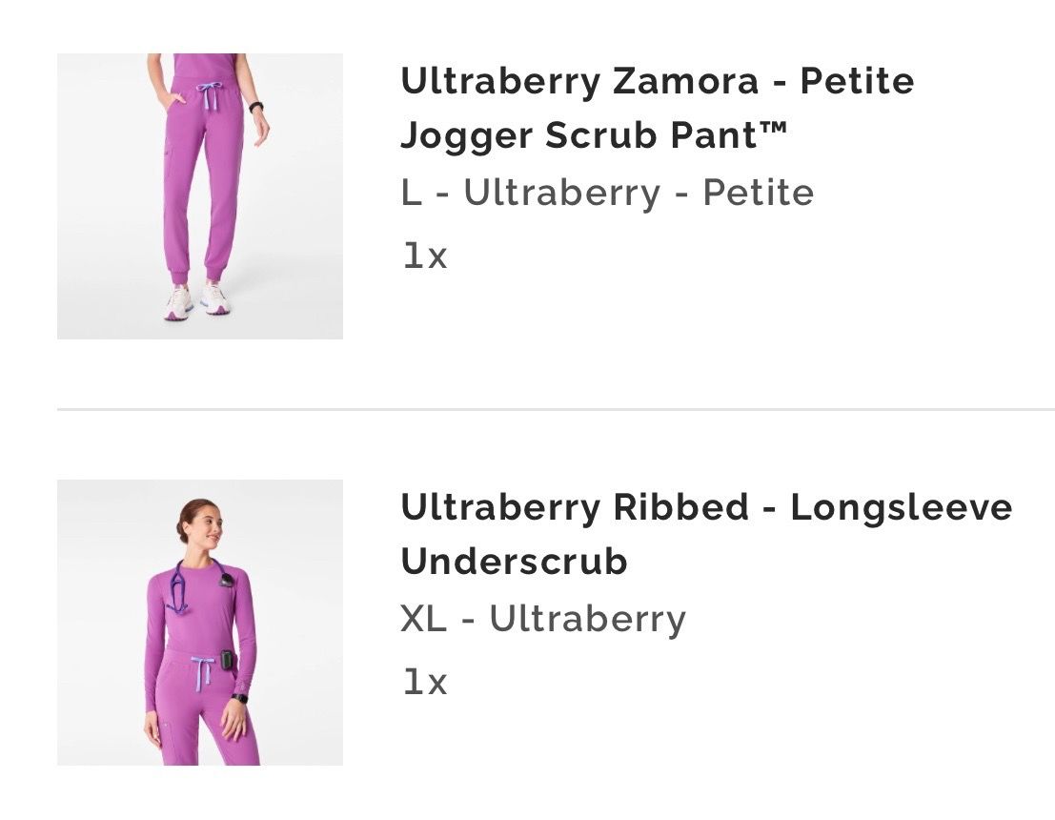Click the Jogger Scrub Pant™ title line

594,136
